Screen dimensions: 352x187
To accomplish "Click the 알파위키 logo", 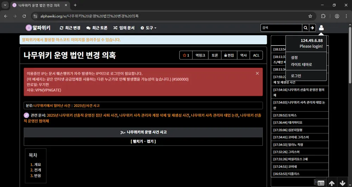I will tap(38, 28).
